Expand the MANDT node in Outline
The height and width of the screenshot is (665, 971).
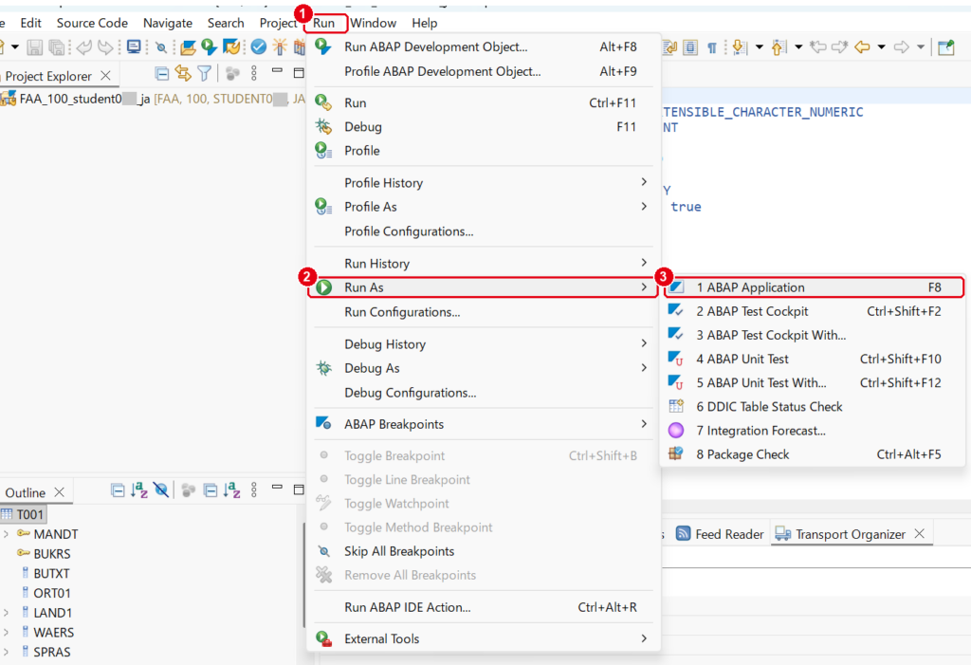pyautogui.click(x=7, y=533)
